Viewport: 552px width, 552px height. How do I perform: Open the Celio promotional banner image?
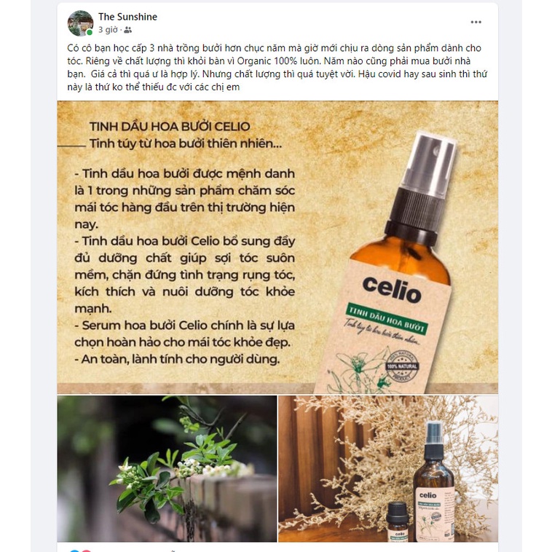click(x=277, y=247)
